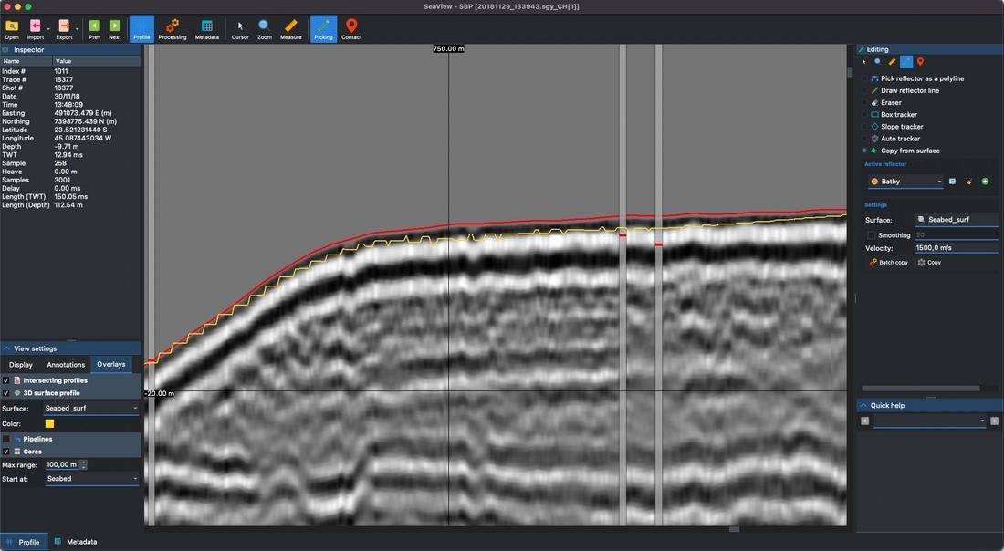The width and height of the screenshot is (1004, 551).
Task: Open the Processing tool
Action: pyautogui.click(x=172, y=28)
